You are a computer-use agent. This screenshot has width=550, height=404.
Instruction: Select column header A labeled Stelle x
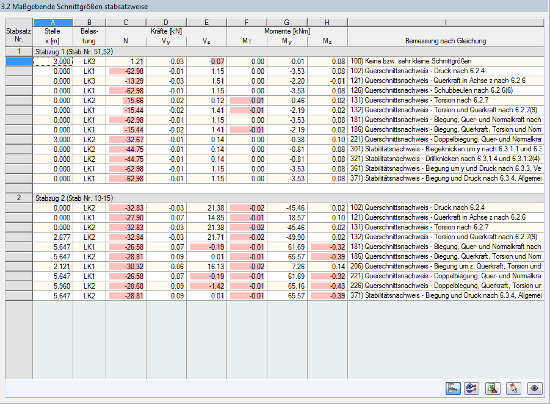(x=52, y=21)
